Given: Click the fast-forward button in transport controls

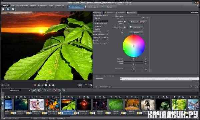Looking at the screenshot, I should (53, 85).
